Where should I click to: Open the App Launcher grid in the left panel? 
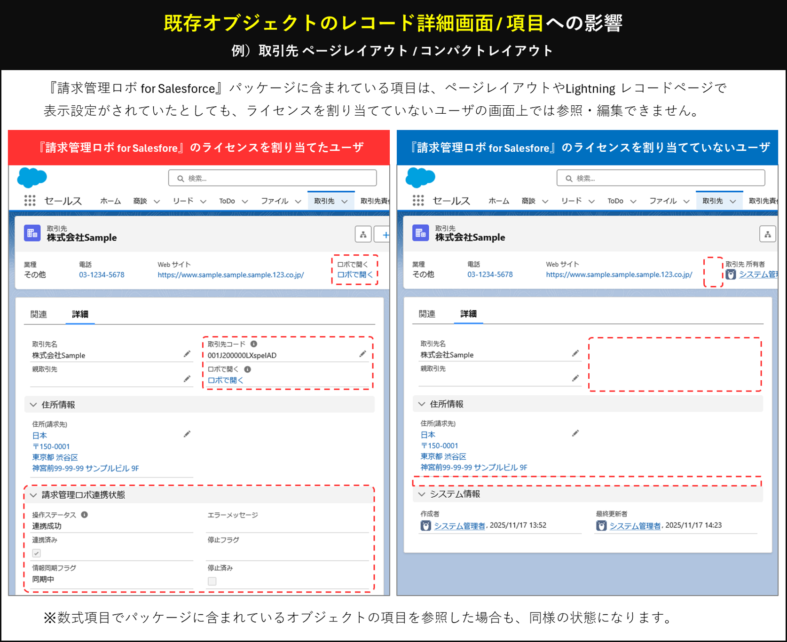[x=30, y=201]
